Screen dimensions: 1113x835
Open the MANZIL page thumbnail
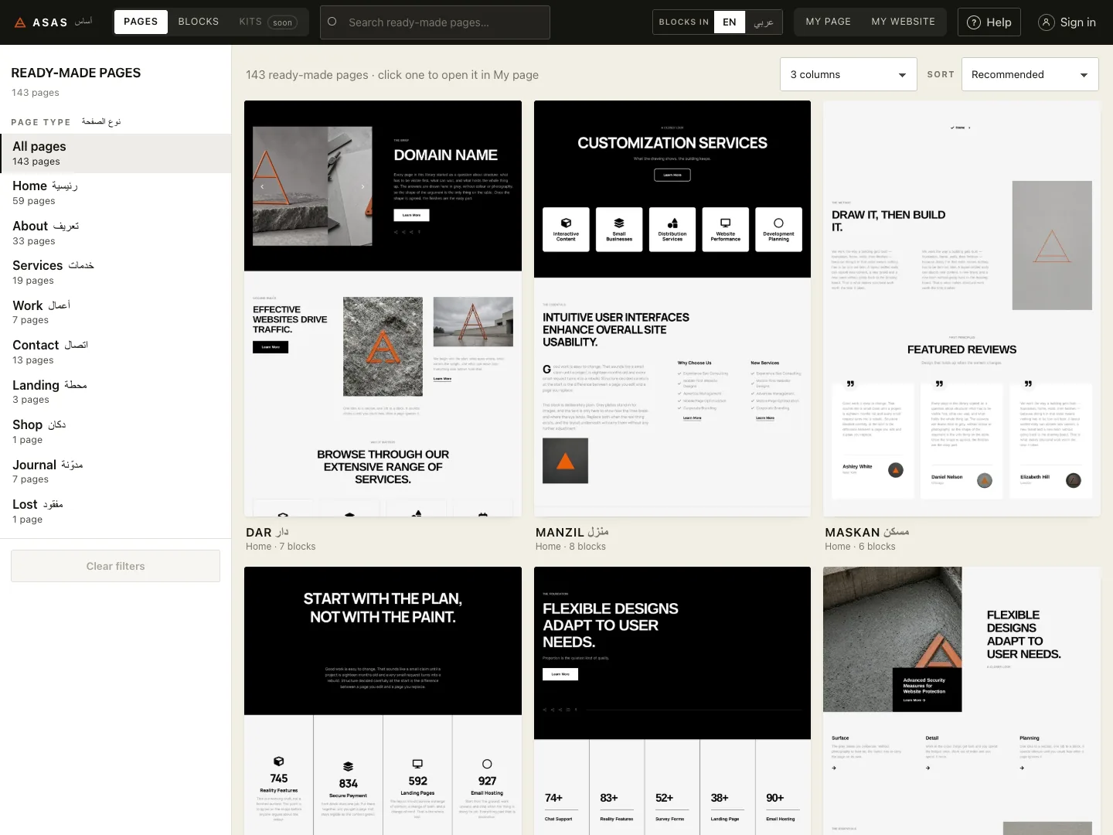(672, 308)
